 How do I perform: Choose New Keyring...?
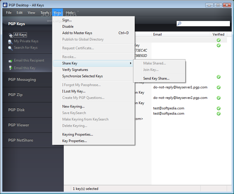(93, 106)
